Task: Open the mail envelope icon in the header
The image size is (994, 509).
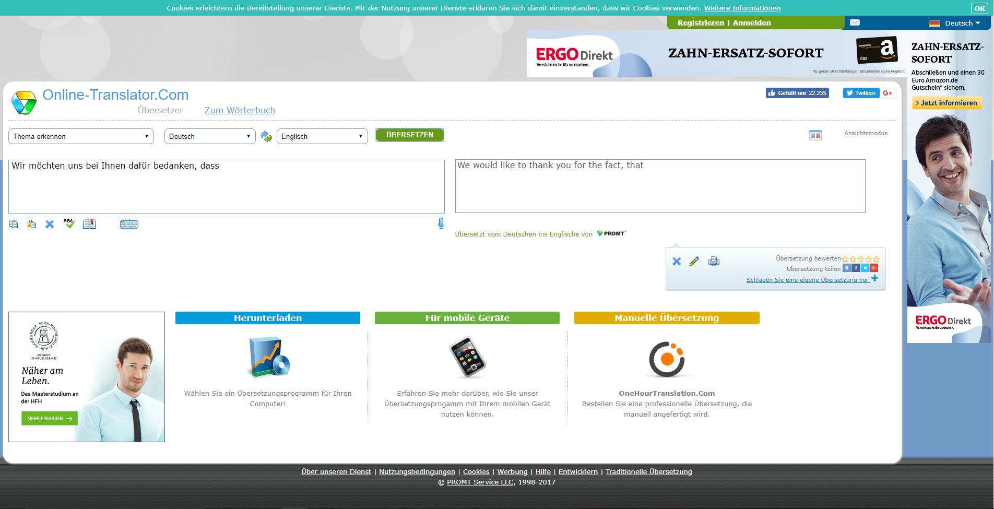Action: click(x=855, y=22)
